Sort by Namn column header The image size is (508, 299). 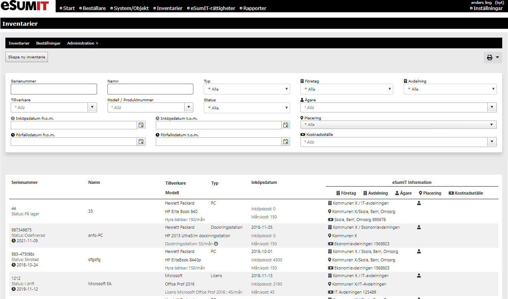[94, 183]
